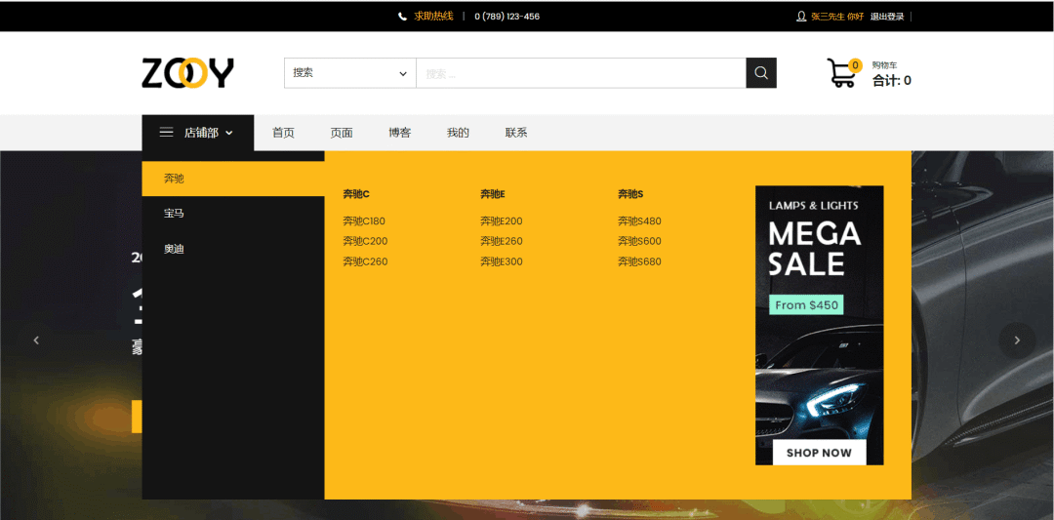Click the search magnifier button
The image size is (1054, 520).
pos(761,72)
